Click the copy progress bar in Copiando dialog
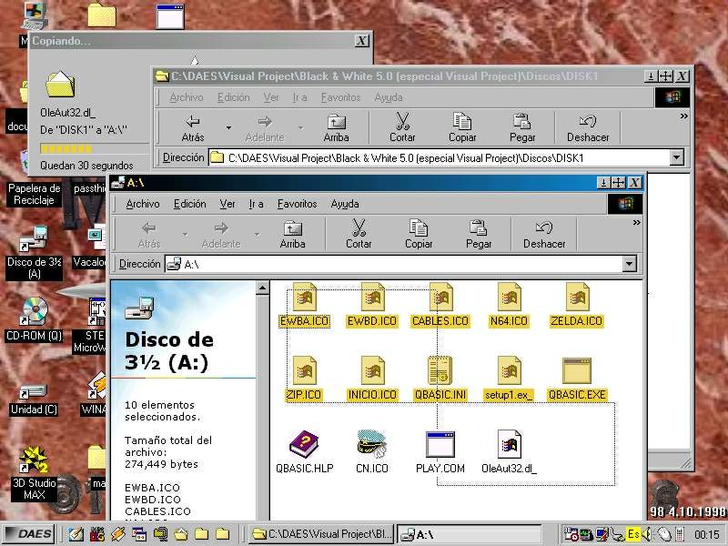The image size is (728, 546). point(93,149)
